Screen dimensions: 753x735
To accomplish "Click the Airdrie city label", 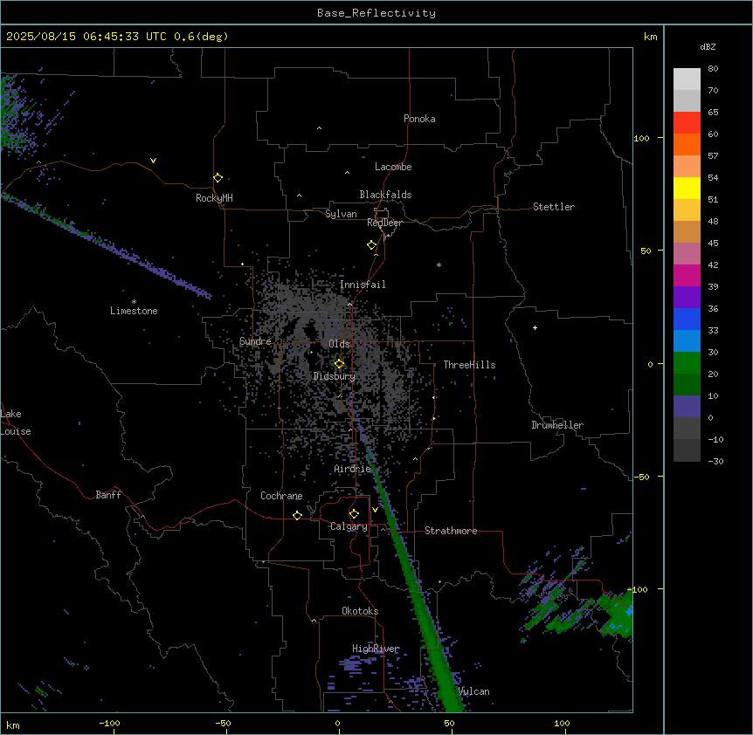I will point(353,470).
